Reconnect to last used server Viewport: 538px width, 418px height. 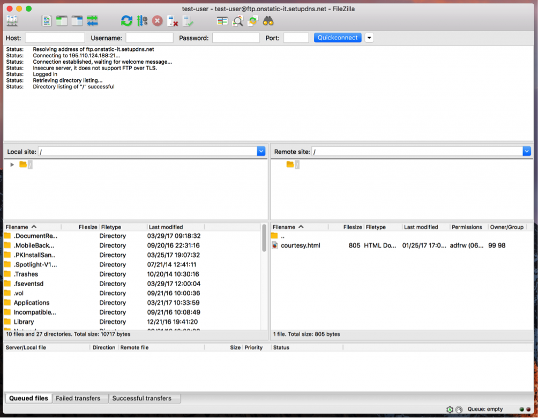188,21
